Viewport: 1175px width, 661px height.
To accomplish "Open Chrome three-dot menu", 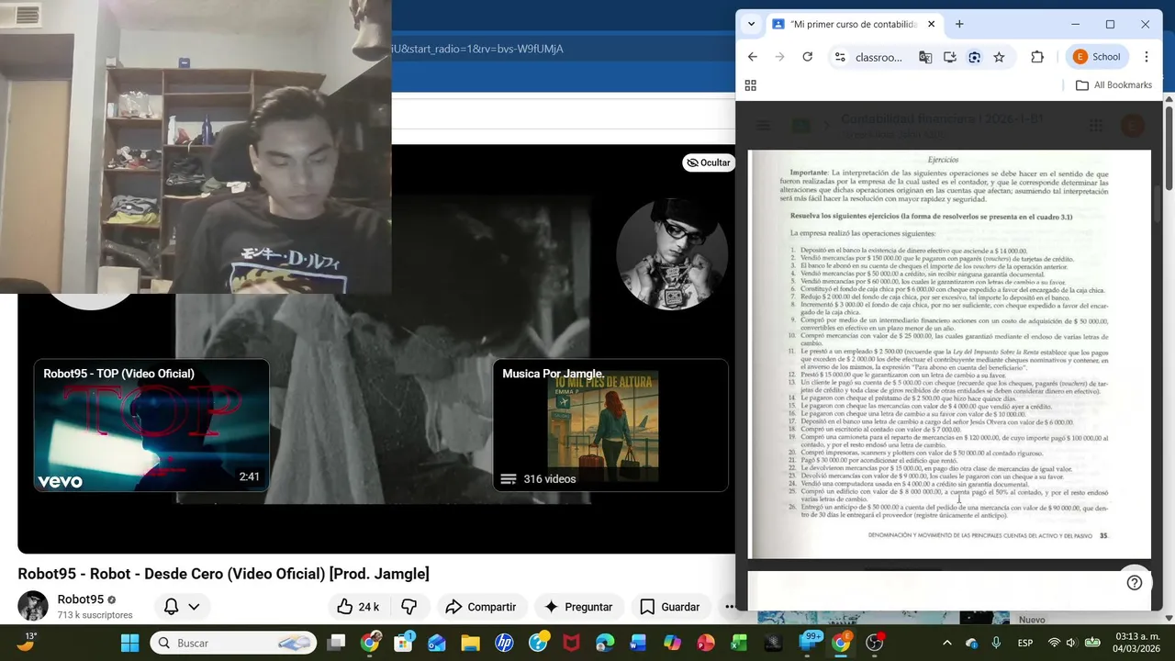I will point(1147,57).
